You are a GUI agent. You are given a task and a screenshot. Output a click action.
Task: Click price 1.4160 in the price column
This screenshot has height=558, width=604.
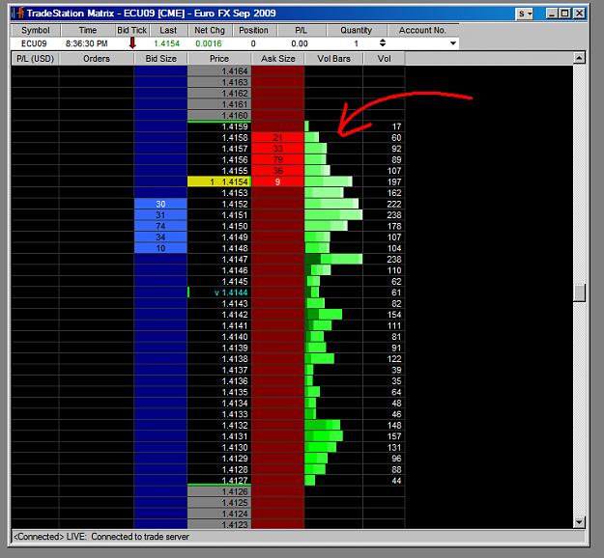point(219,116)
